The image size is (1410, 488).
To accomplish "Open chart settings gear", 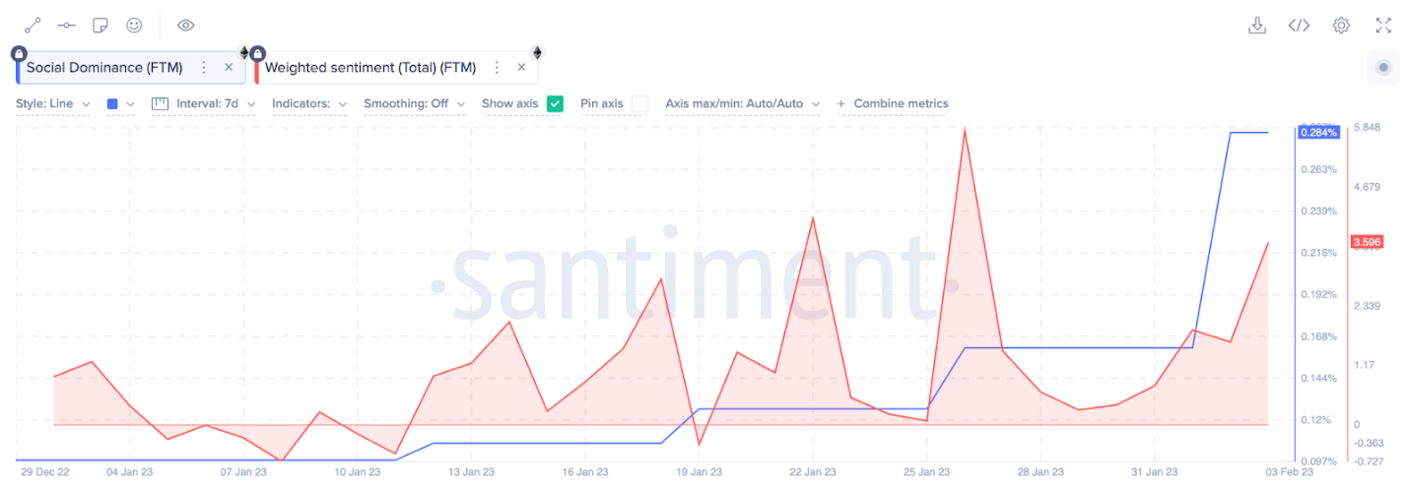I will [1341, 26].
